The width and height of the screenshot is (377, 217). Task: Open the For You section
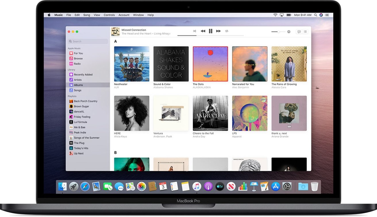coord(78,53)
